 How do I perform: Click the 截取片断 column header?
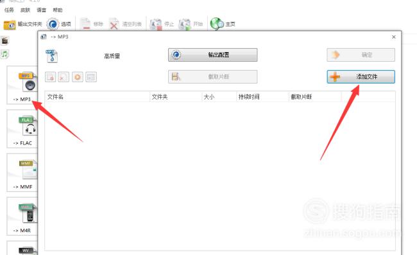click(314, 97)
